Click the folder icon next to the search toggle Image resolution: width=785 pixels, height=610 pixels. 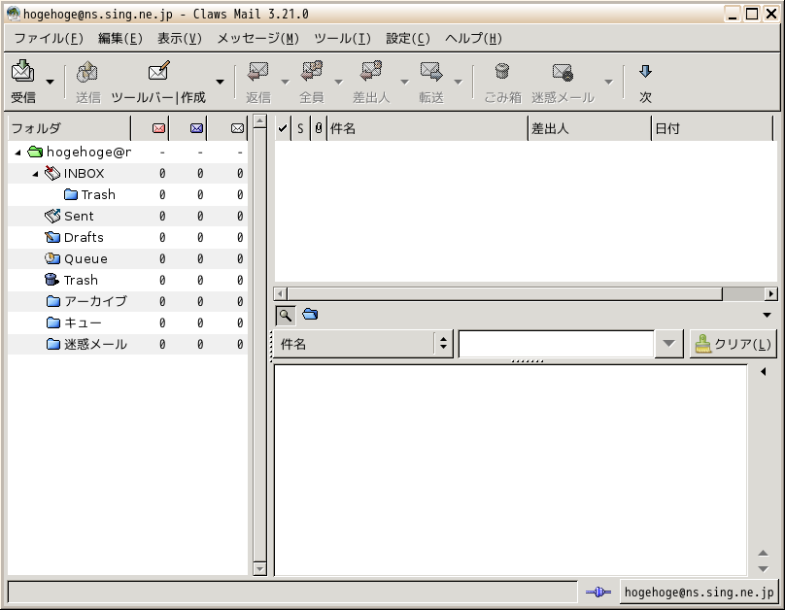tap(310, 315)
